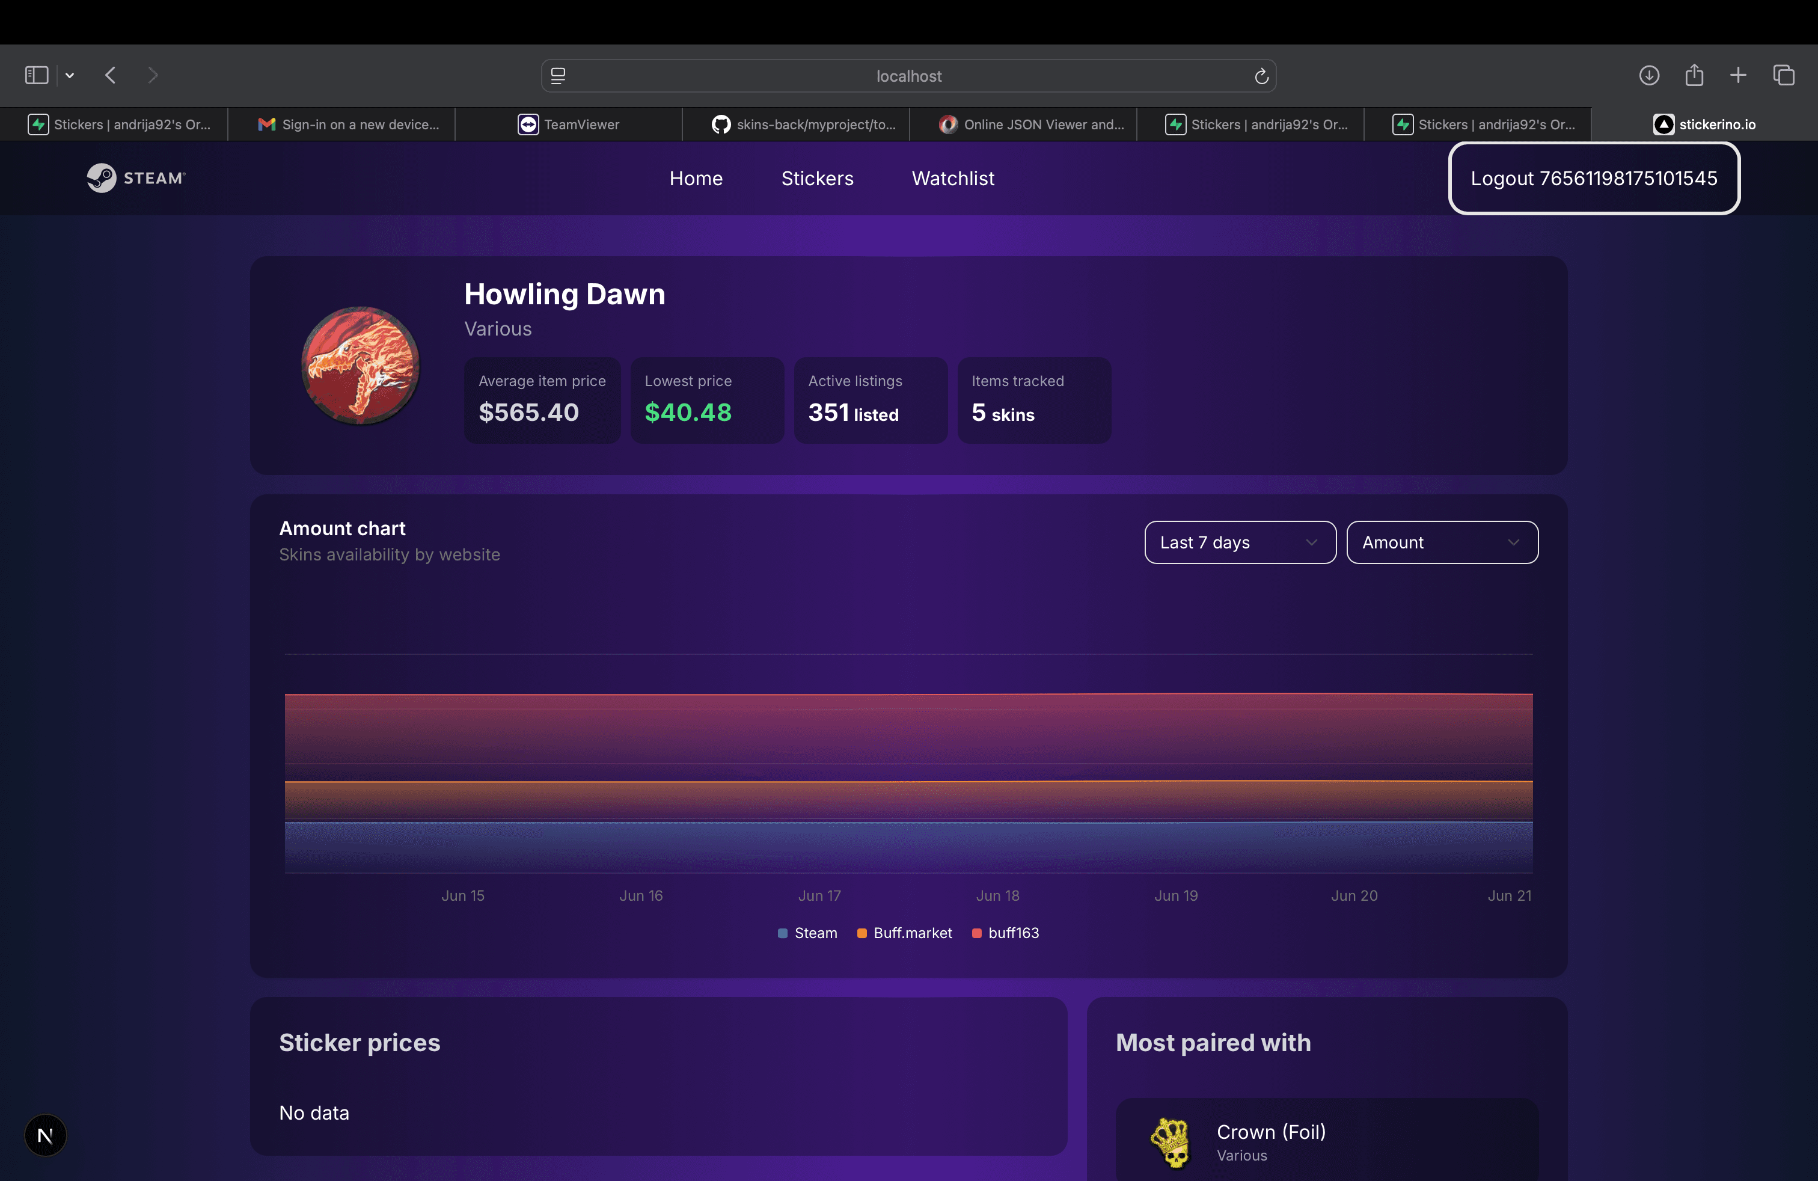Click the Gmail icon on Sign-in tab

tap(266, 124)
